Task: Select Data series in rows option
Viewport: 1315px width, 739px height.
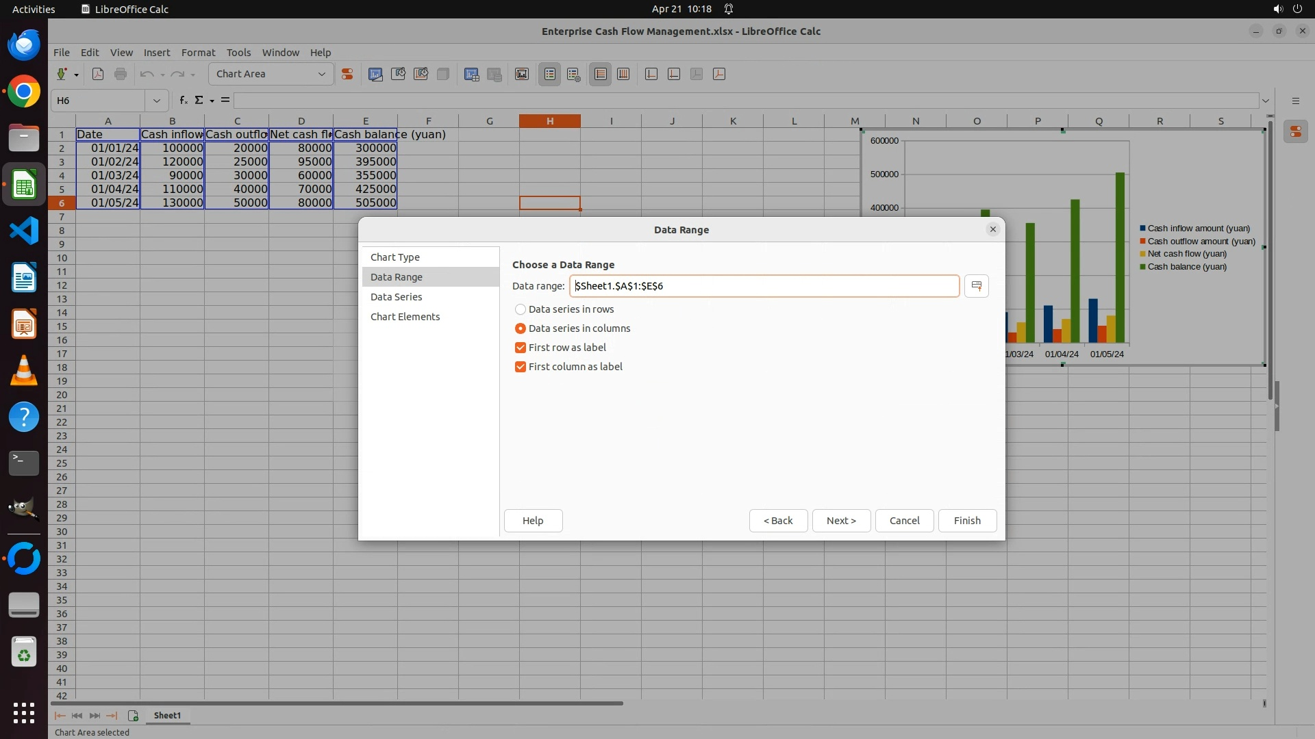Action: [x=521, y=309]
